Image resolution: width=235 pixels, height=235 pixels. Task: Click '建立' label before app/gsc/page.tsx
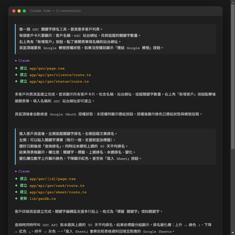(x=23, y=68)
